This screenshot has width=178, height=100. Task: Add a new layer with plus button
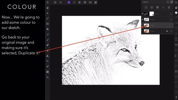tap(163, 7)
